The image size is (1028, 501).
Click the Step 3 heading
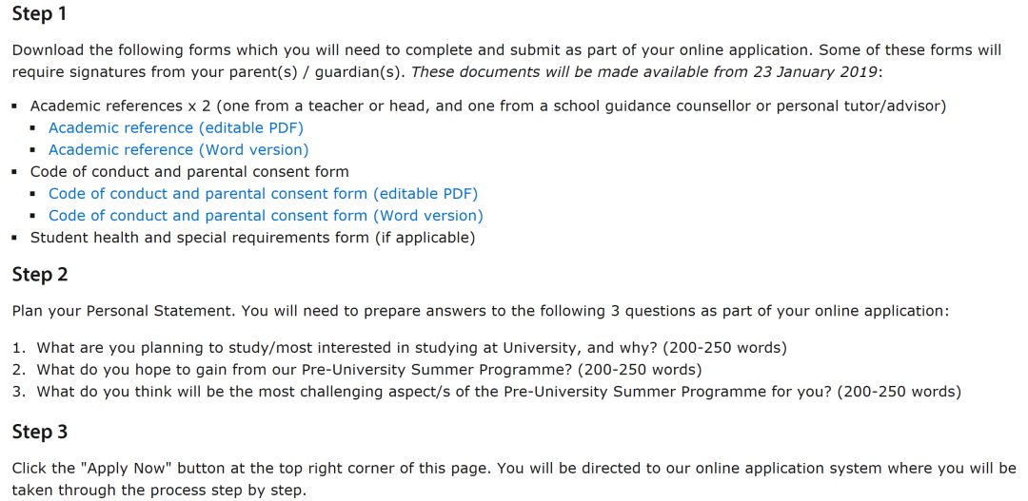[40, 433]
